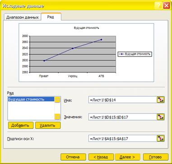Screen dimensions: 172x164
Task: Click the Отмена button
Action: 73,157
